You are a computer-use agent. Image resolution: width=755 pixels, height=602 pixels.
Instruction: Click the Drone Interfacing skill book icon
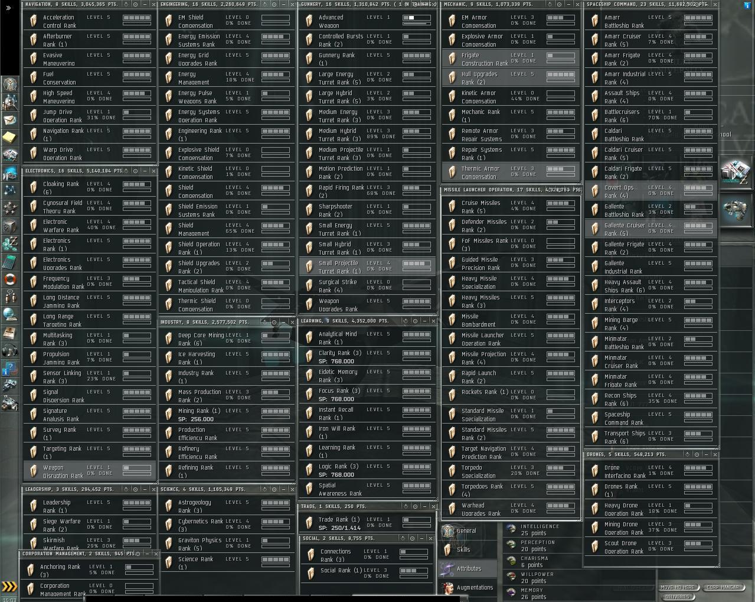tap(595, 471)
